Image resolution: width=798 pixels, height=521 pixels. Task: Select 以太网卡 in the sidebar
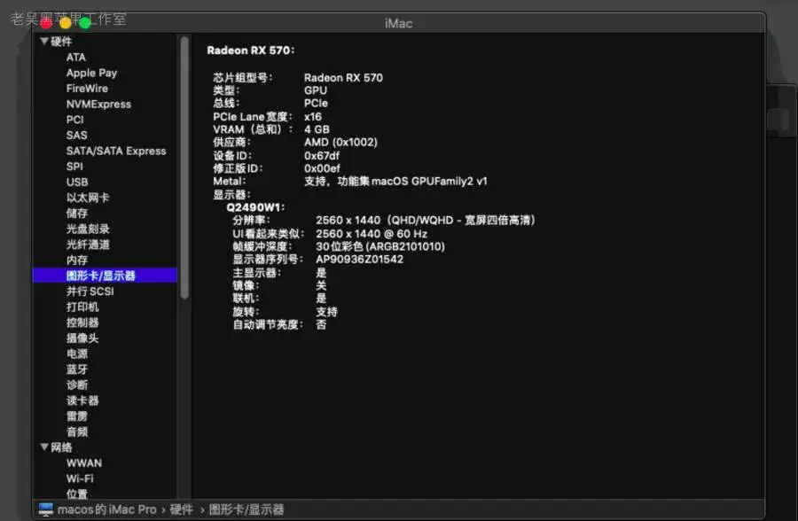88,198
